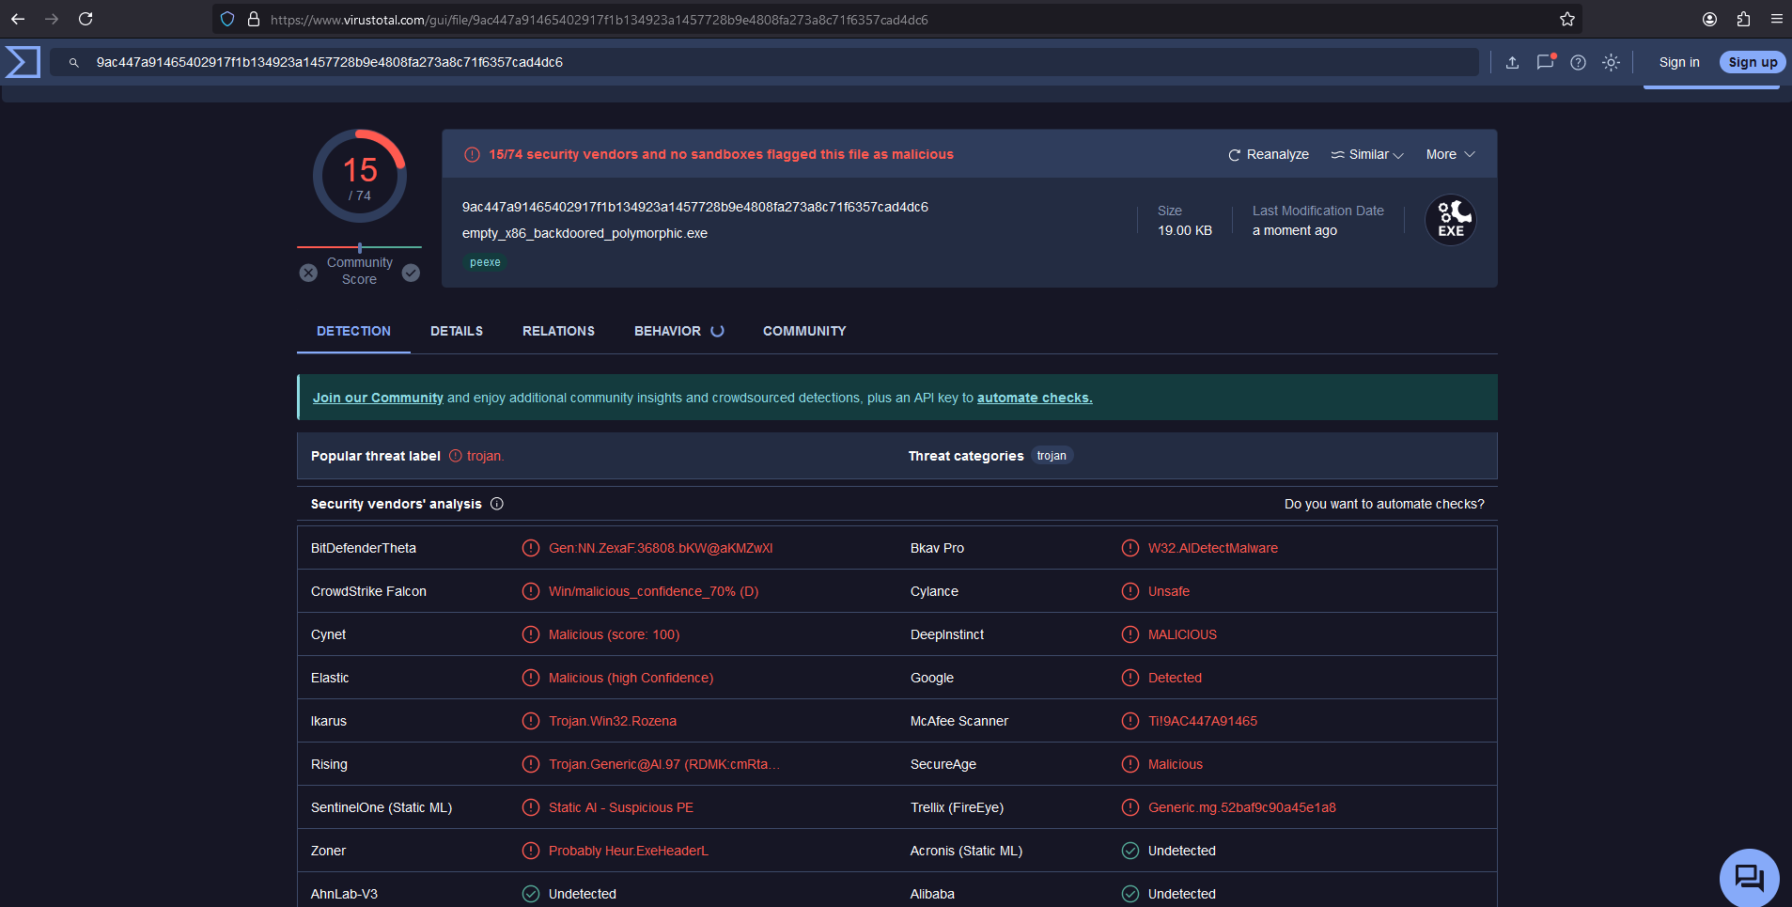This screenshot has height=907, width=1792.
Task: Open the browser hamburger menu
Action: click(x=1776, y=19)
